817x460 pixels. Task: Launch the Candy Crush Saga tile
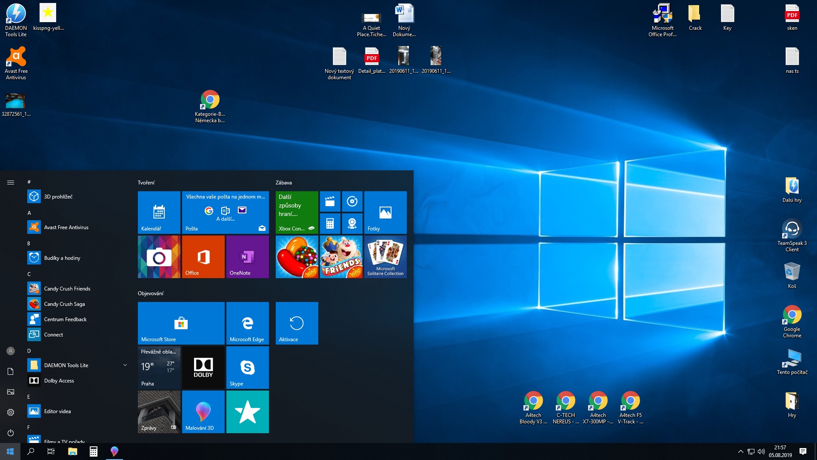click(297, 256)
